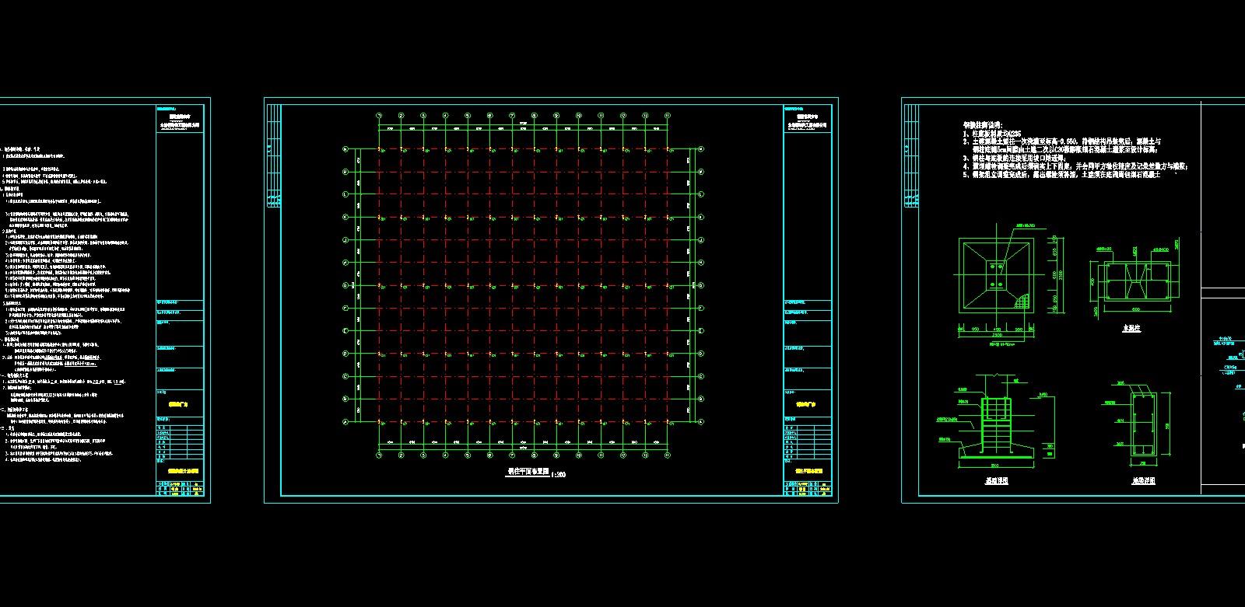The height and width of the screenshot is (607, 1245).
Task: Click yellow project name in center title block
Action: pos(807,404)
